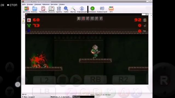Tap the RB overlay gamepad button
This screenshot has height=98, width=175.
95,79
